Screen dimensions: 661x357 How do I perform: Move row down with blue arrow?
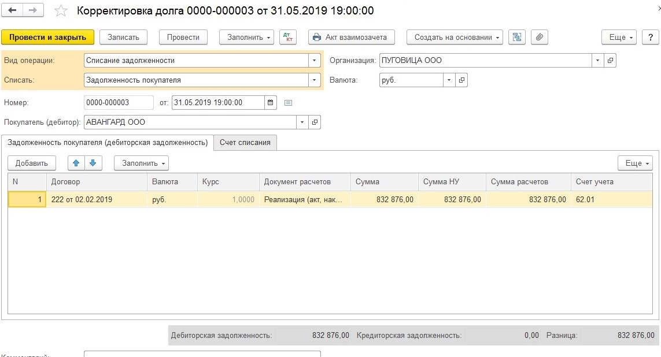93,163
